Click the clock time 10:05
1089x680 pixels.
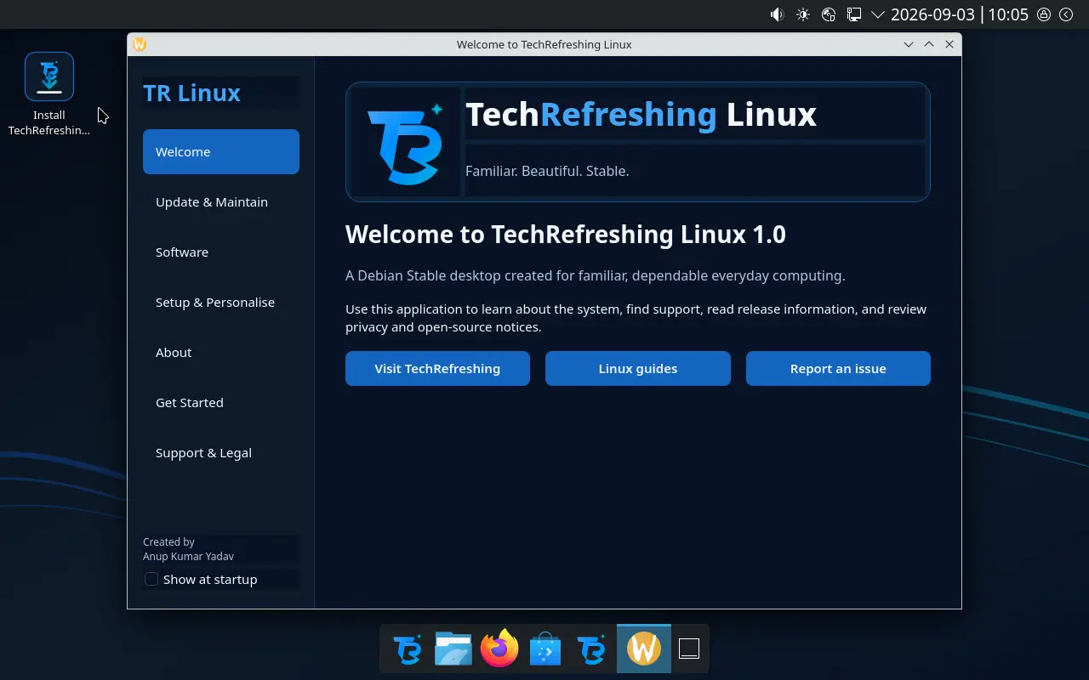(x=1008, y=14)
